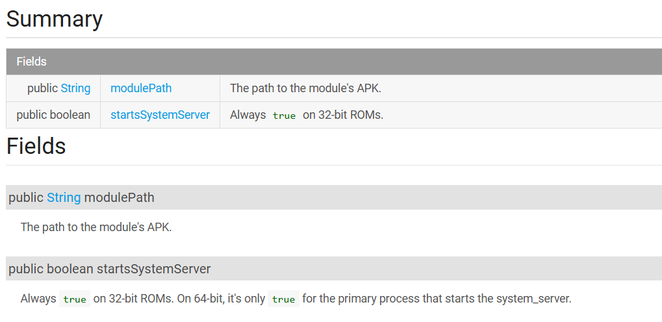Click the large Fields section heading
Screen dimensions: 662x322
pos(36,147)
